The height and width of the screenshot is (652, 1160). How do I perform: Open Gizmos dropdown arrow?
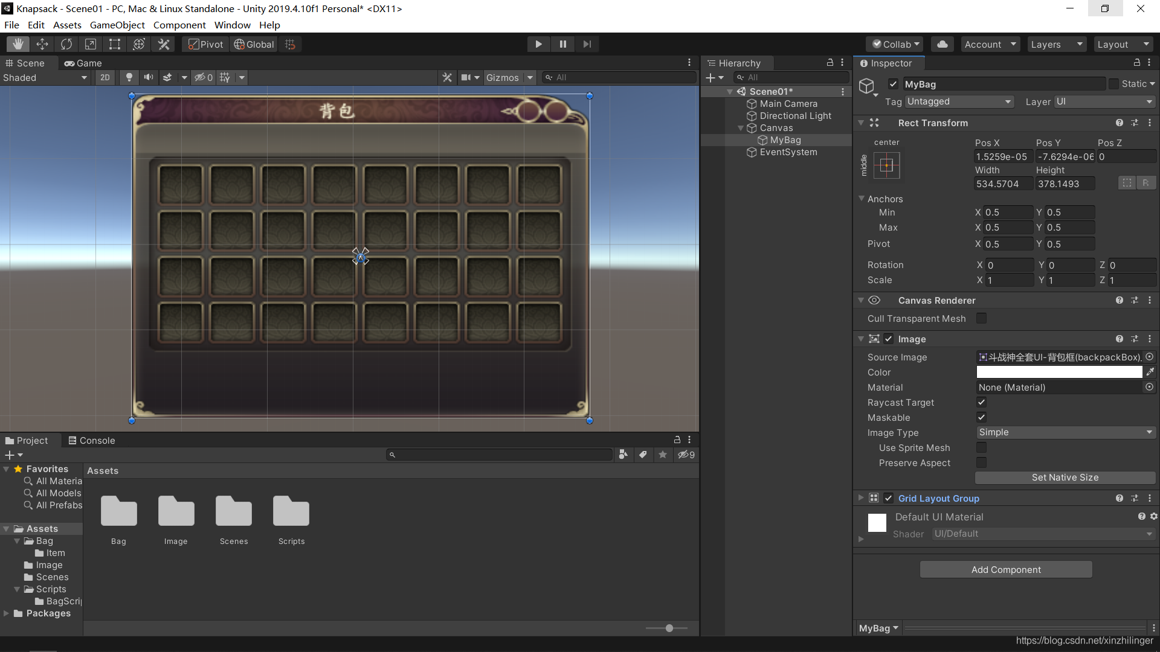pos(530,77)
